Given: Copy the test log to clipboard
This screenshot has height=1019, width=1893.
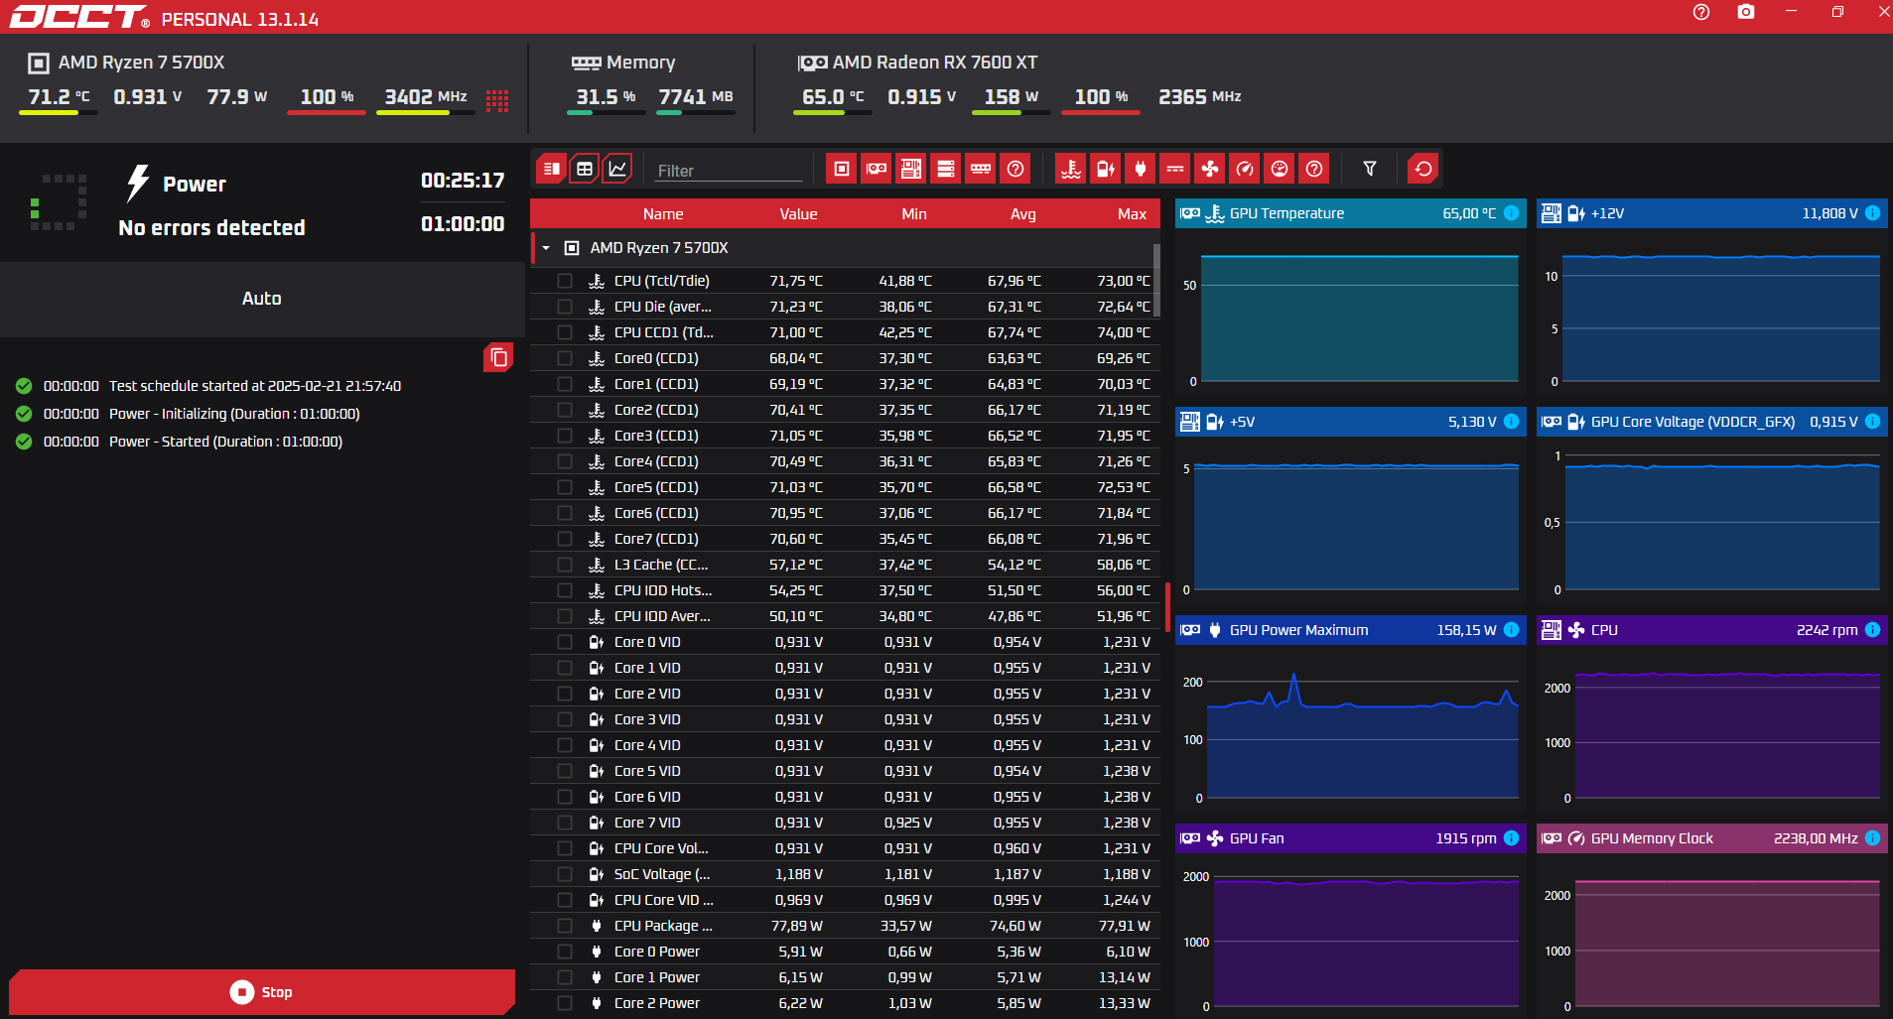Looking at the screenshot, I should point(498,357).
